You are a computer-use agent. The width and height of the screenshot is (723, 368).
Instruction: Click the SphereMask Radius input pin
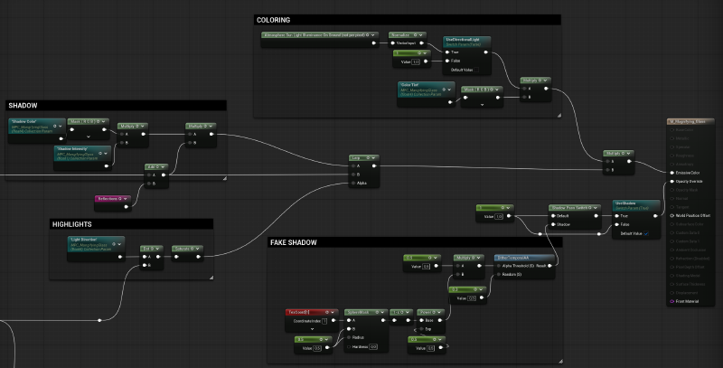(x=350, y=337)
